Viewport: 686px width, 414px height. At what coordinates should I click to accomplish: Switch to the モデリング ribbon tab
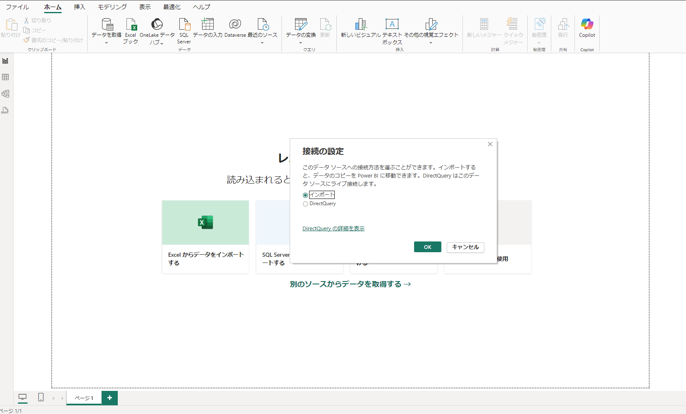(112, 7)
